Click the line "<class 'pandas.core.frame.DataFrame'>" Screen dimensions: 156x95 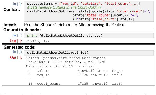click(x=66, y=58)
